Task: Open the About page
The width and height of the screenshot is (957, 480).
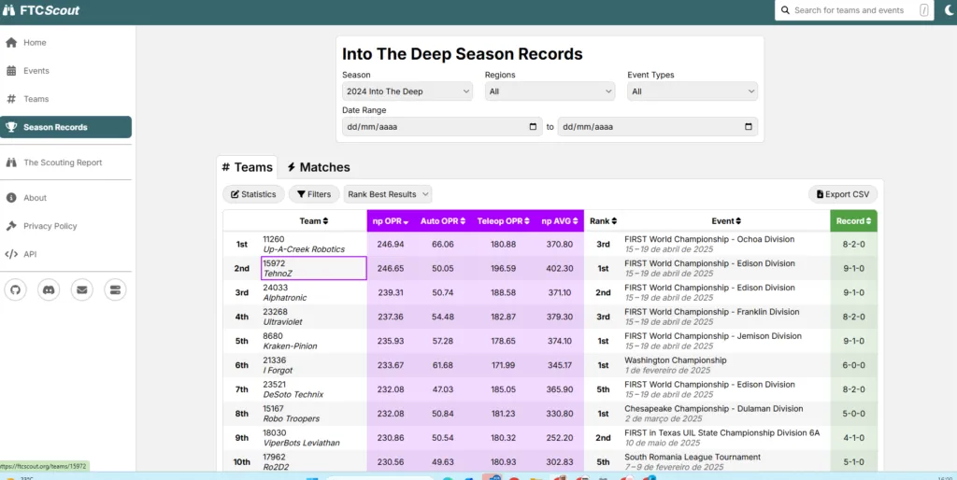Action: coord(66,198)
